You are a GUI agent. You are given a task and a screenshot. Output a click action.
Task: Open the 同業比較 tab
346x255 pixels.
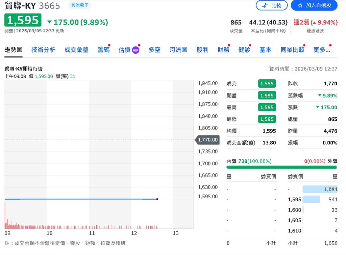293,49
